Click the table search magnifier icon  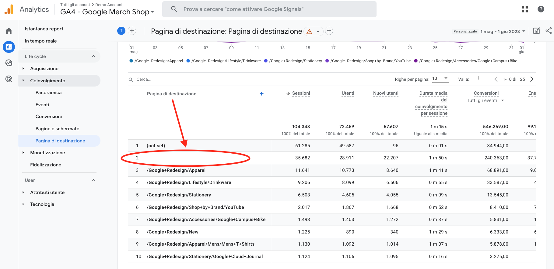131,80
